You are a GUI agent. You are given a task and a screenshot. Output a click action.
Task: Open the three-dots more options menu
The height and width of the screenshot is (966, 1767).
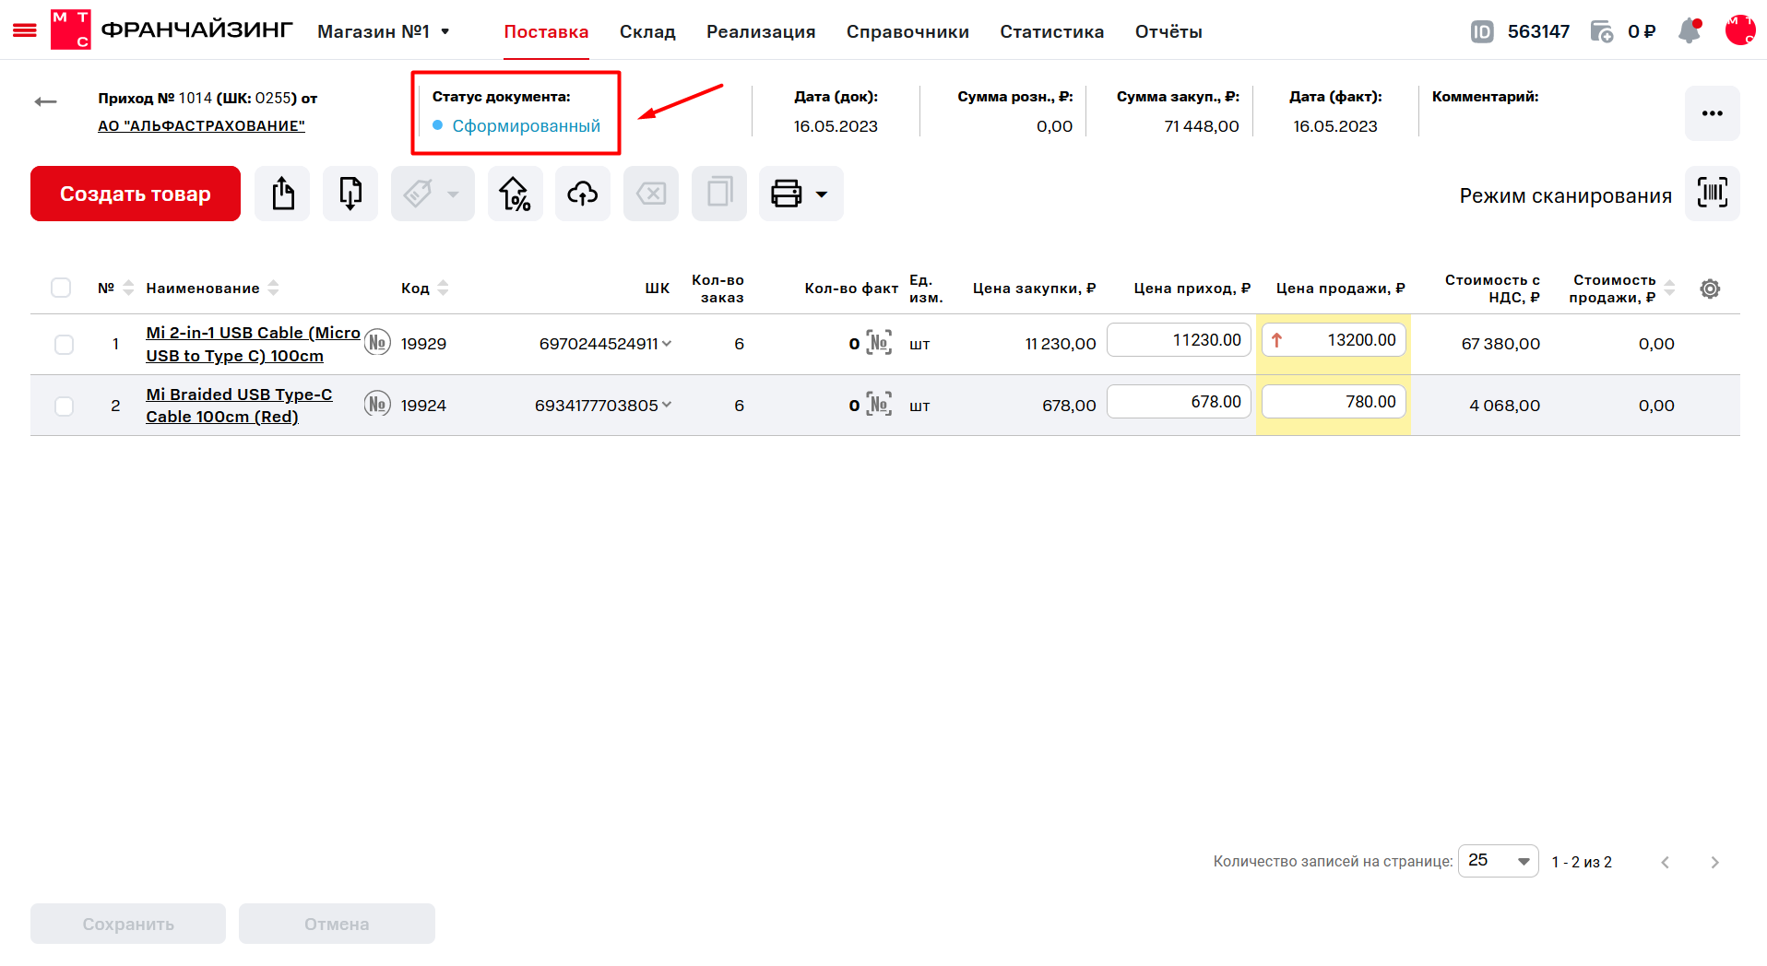tap(1713, 113)
